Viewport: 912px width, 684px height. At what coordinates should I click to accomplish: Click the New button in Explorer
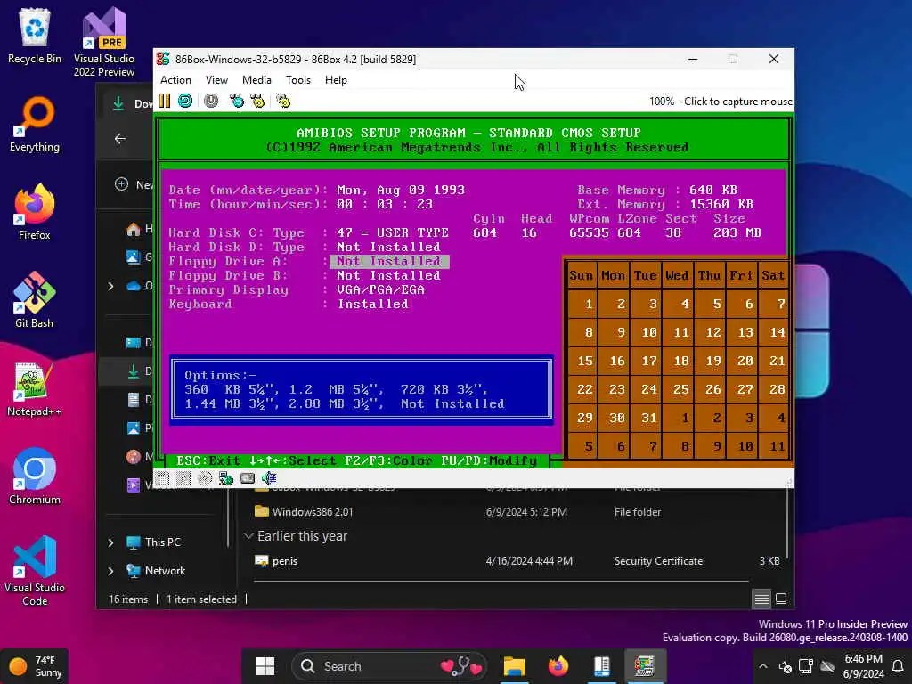point(134,184)
